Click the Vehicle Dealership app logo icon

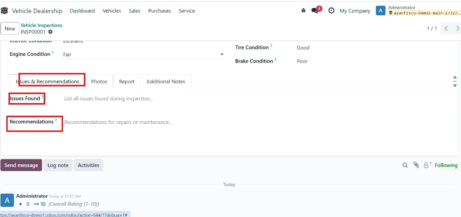click(x=5, y=11)
